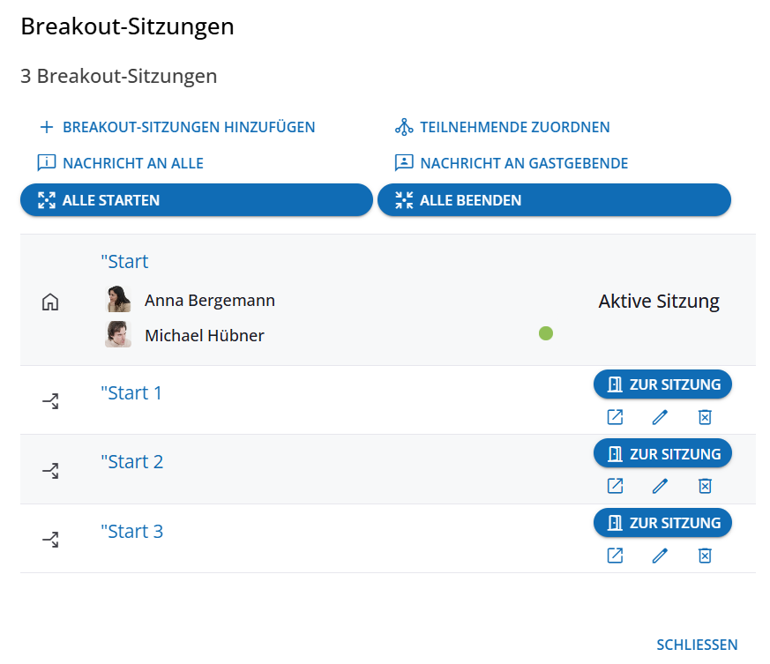770x664 pixels.
Task: Close the dialog with SCHLIESSEN
Action: [x=697, y=645]
